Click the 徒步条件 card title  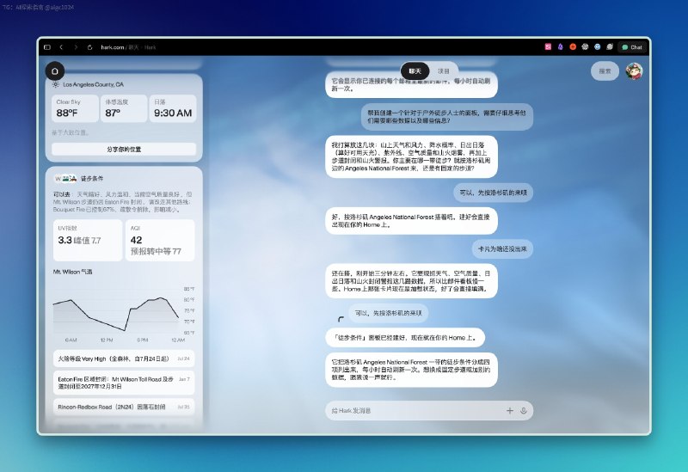coord(92,179)
